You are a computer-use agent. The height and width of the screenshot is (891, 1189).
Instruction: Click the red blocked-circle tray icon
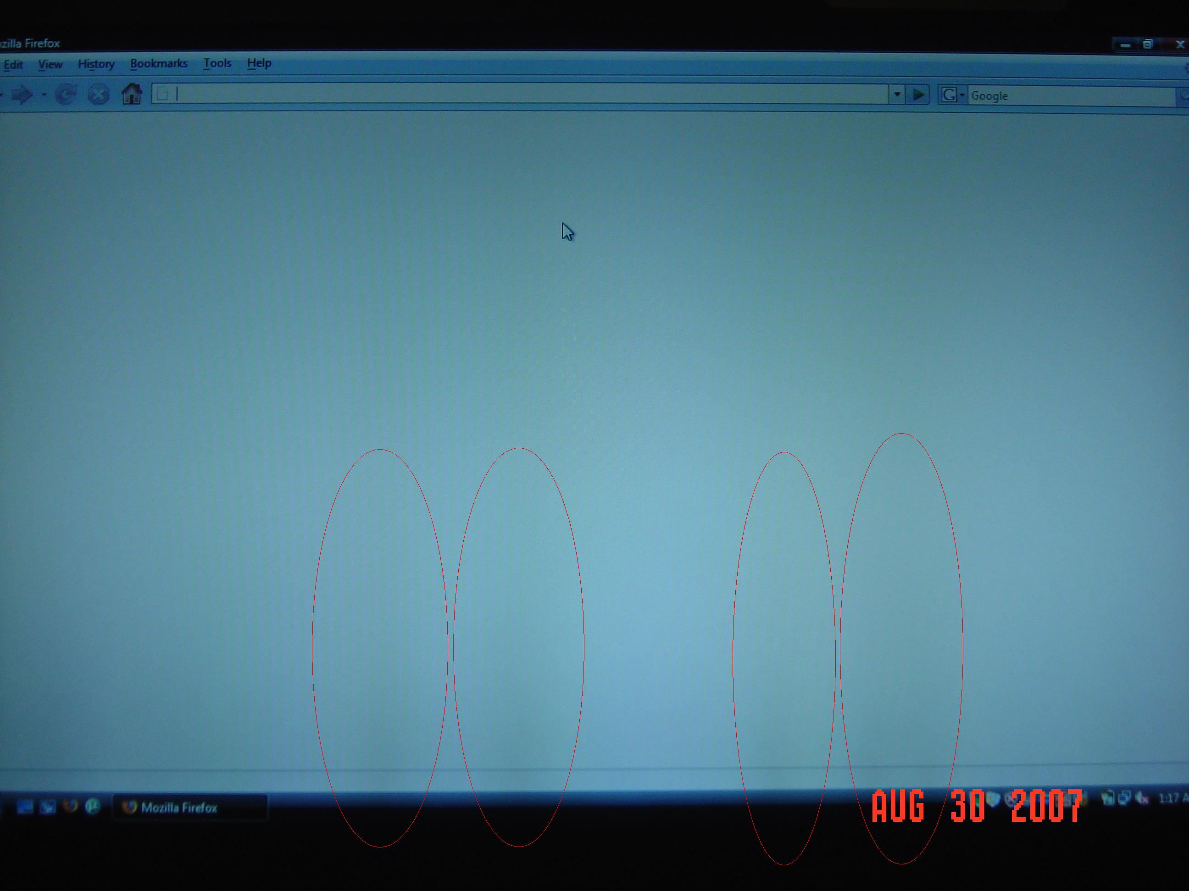point(1011,801)
